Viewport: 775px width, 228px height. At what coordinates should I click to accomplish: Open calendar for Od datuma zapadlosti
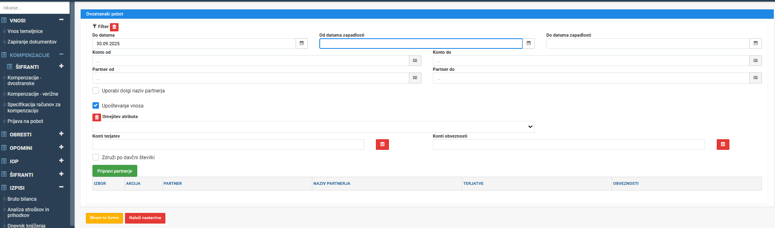(529, 44)
